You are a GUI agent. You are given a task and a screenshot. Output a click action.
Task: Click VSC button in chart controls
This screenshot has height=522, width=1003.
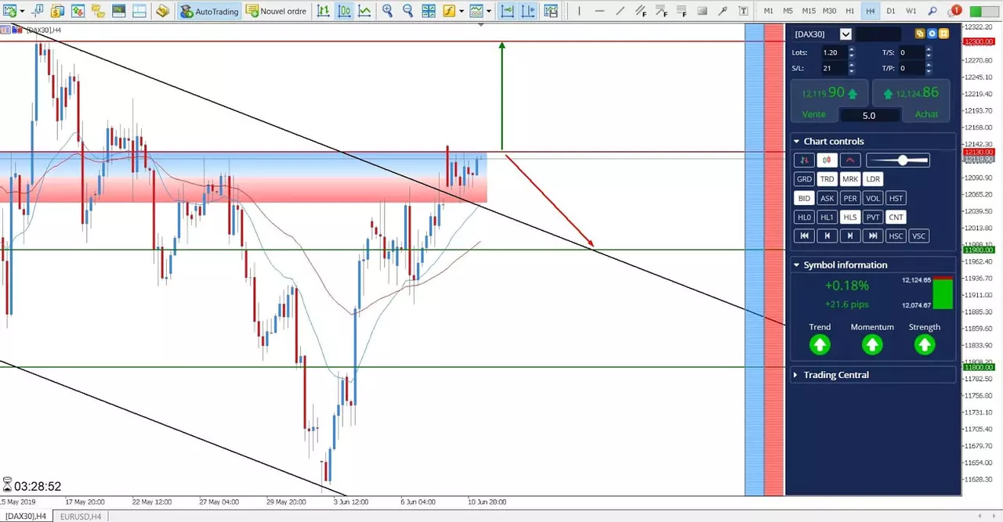pos(919,236)
